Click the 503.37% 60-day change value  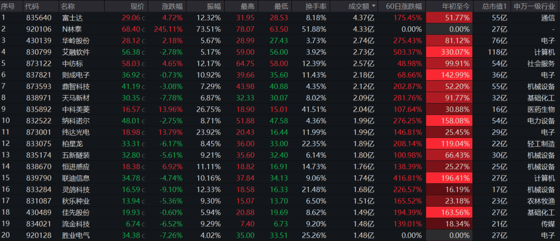[408, 52]
